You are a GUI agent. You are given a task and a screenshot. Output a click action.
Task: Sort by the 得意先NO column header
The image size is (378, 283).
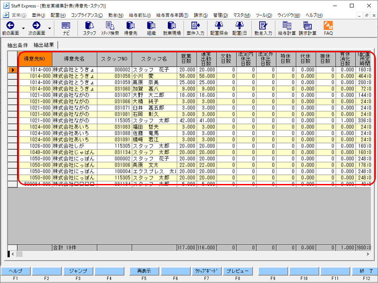(35, 59)
